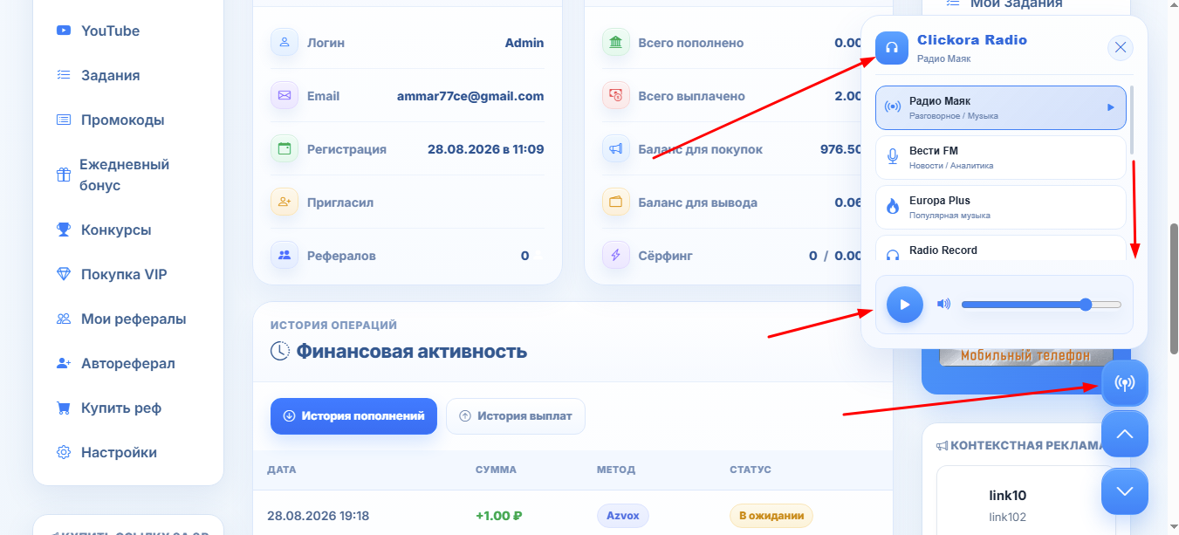
Task: Click the Мобильный телефон banner
Action: [x=1025, y=355]
